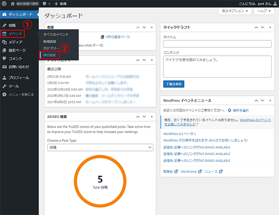Open the comments bubble icon in admin bar
279x215 pixels.
[45, 4]
